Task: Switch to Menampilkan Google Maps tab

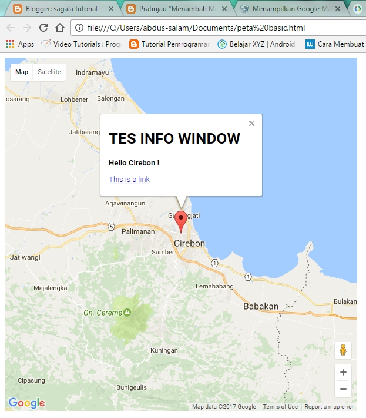Action: [290, 9]
